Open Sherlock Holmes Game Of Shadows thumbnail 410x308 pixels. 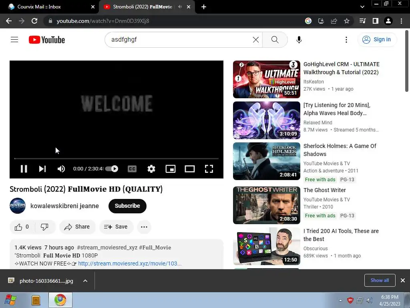(x=266, y=161)
